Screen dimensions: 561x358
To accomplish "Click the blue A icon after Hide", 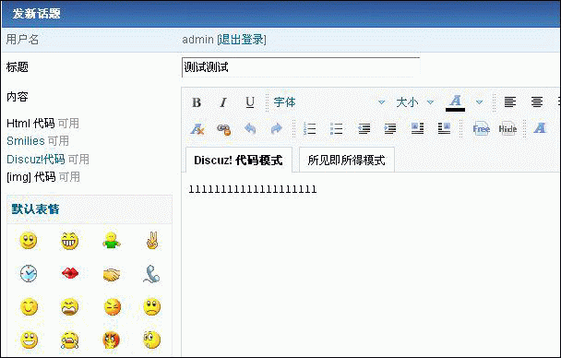I will point(540,128).
